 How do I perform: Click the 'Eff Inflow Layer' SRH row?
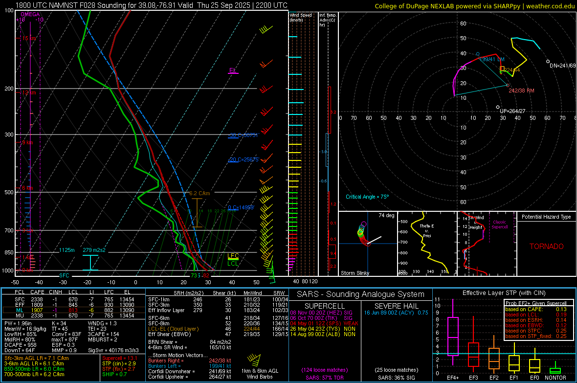pyautogui.click(x=218, y=311)
